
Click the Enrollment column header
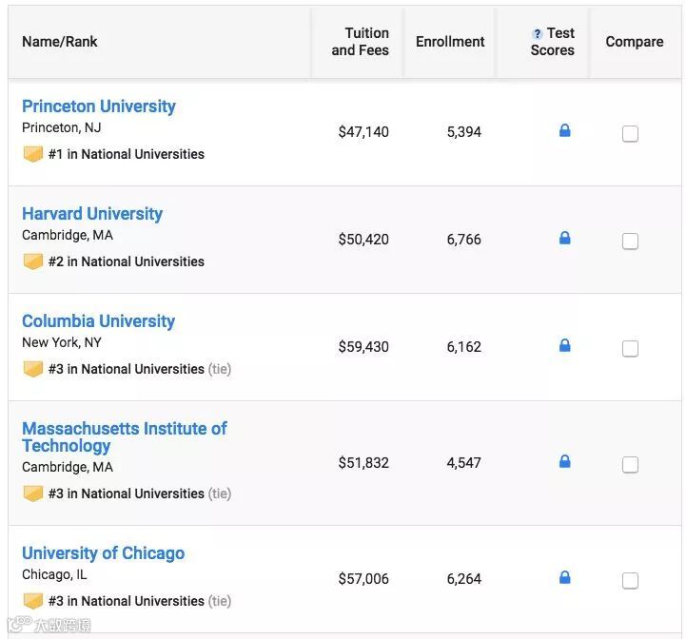(x=450, y=42)
